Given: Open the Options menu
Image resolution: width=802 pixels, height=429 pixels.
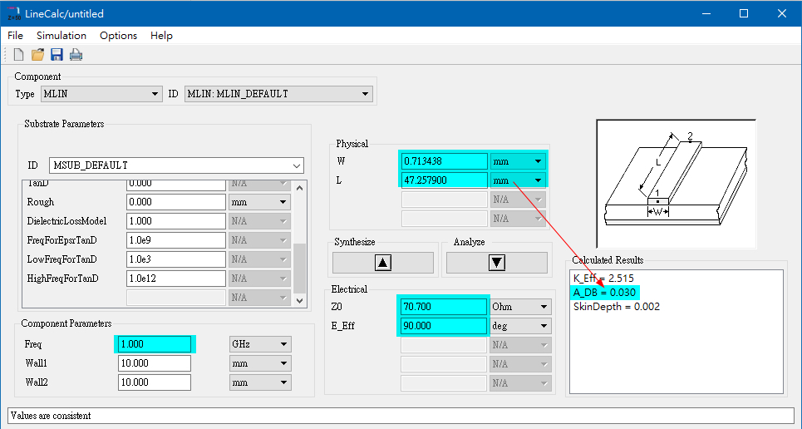Looking at the screenshot, I should [118, 35].
